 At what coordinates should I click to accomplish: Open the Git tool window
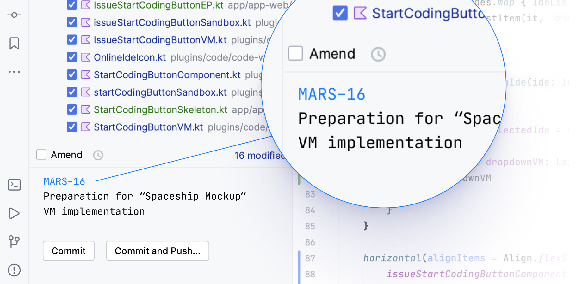pyautogui.click(x=14, y=242)
